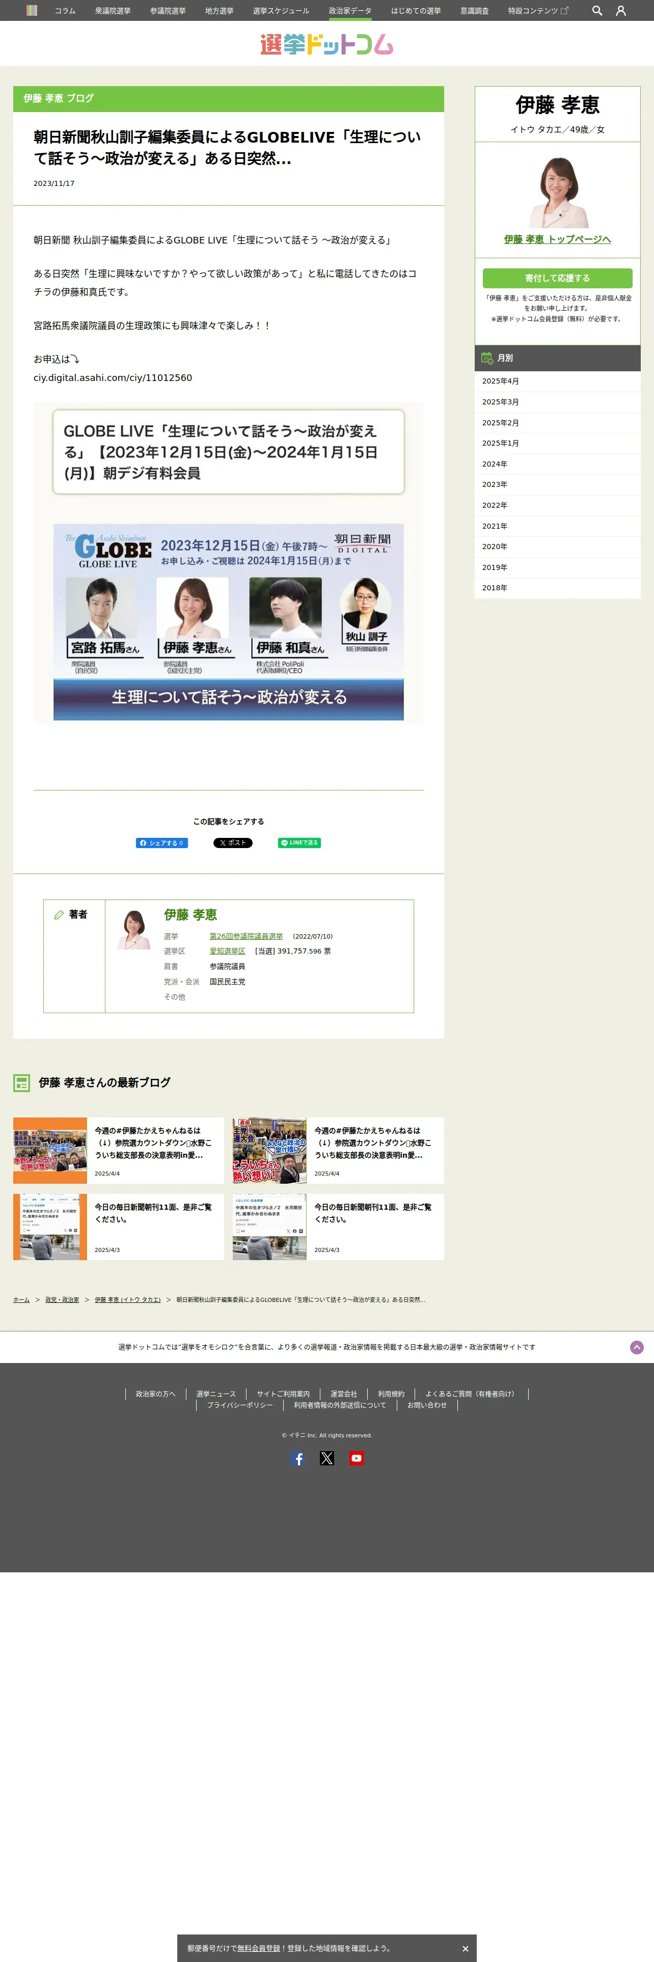Viewport: 654px width, 1962px height.
Task: Go to ホーム breadcrumb
Action: (21, 1299)
